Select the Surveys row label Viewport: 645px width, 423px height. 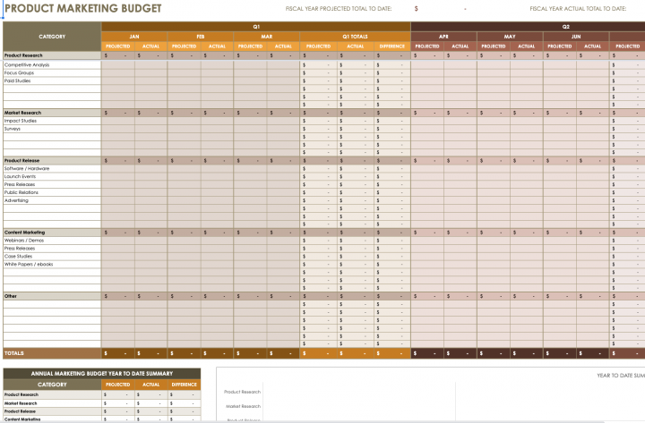coord(13,129)
